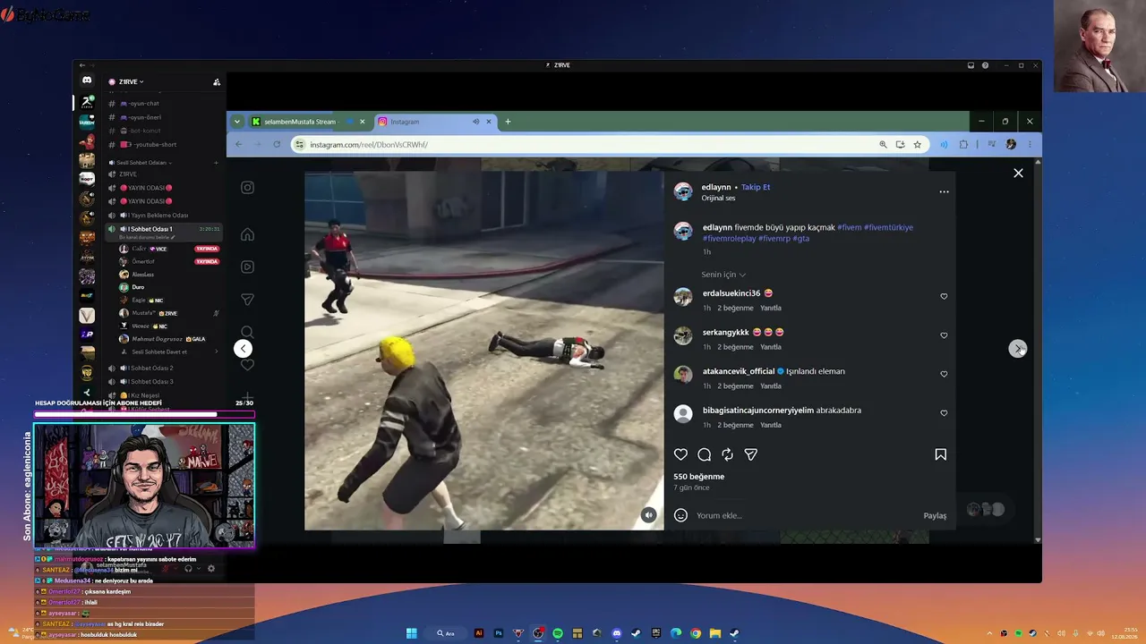The height and width of the screenshot is (644, 1146).
Task: Open Spotify from the taskbar
Action: 558,633
